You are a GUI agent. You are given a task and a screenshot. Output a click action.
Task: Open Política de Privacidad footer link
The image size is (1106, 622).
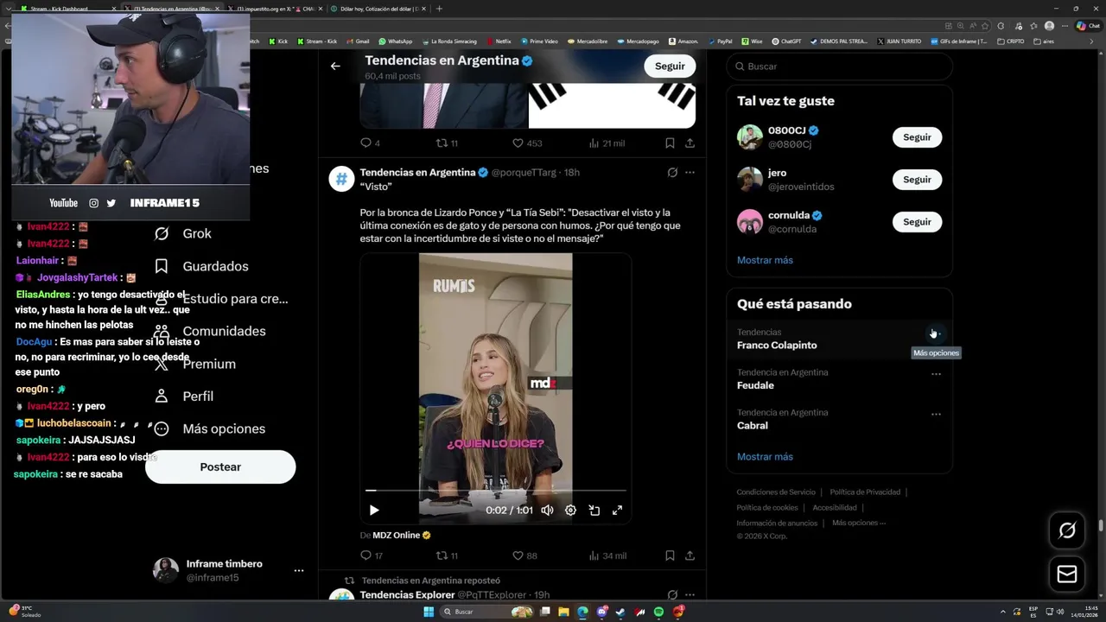click(x=865, y=492)
